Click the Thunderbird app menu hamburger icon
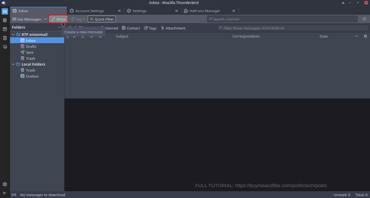This screenshot has height=198, width=370. (x=364, y=19)
